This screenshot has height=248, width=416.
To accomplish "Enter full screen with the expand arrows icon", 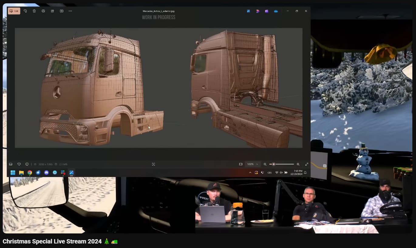I will point(306,164).
